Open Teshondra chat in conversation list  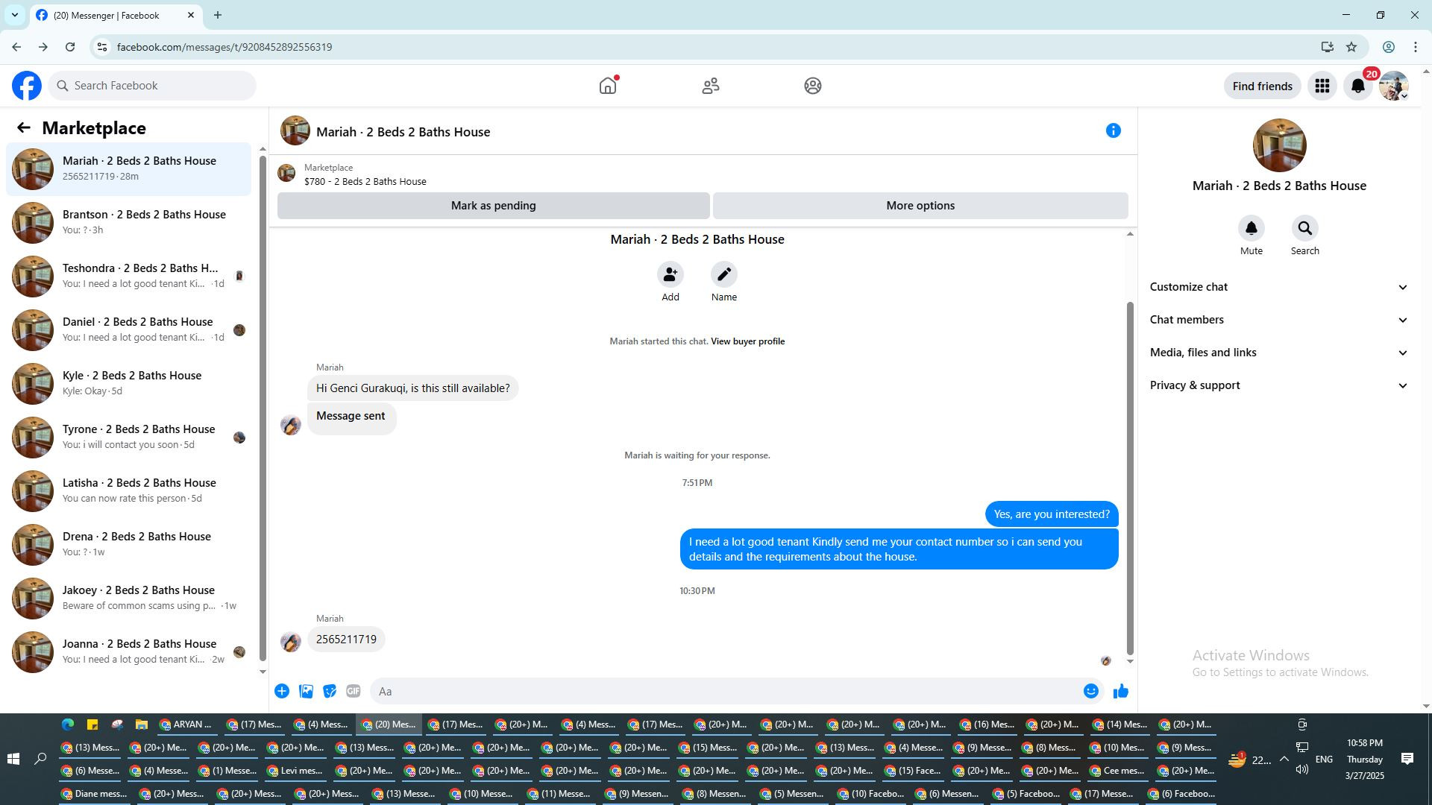click(129, 277)
